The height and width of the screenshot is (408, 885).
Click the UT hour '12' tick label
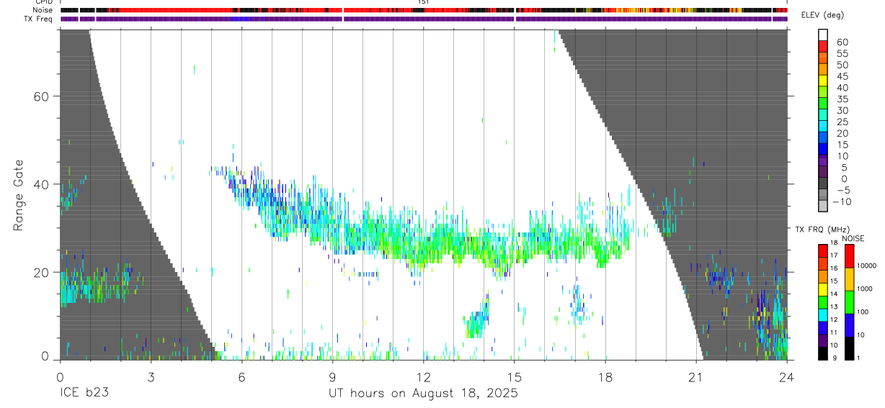tap(423, 376)
